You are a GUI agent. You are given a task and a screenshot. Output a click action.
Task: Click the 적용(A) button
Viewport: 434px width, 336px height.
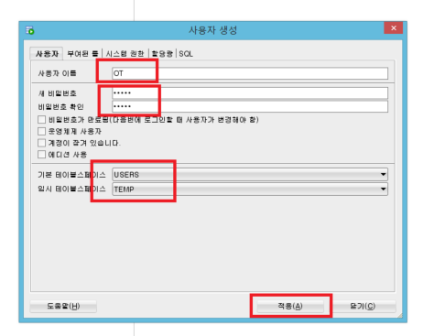pos(290,306)
